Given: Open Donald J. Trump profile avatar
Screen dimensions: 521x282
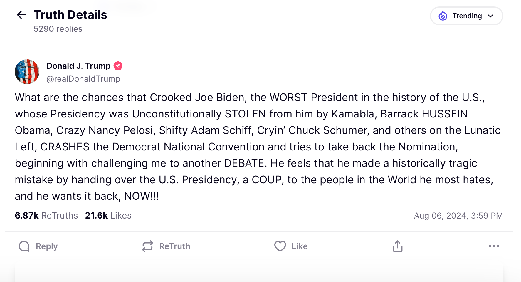Looking at the screenshot, I should pyautogui.click(x=27, y=72).
